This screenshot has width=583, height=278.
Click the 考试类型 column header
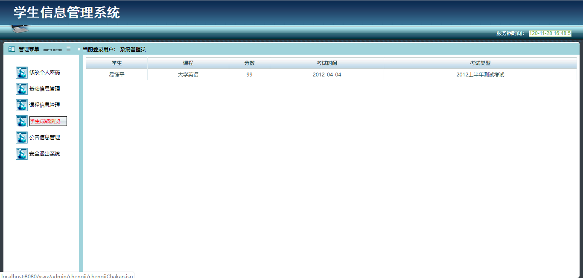pos(480,63)
